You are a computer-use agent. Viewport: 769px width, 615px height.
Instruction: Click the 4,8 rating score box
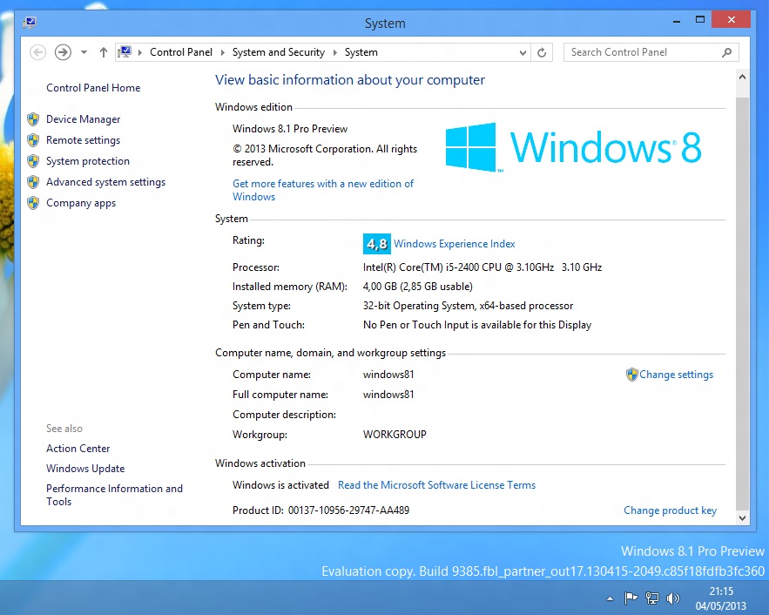(x=377, y=244)
